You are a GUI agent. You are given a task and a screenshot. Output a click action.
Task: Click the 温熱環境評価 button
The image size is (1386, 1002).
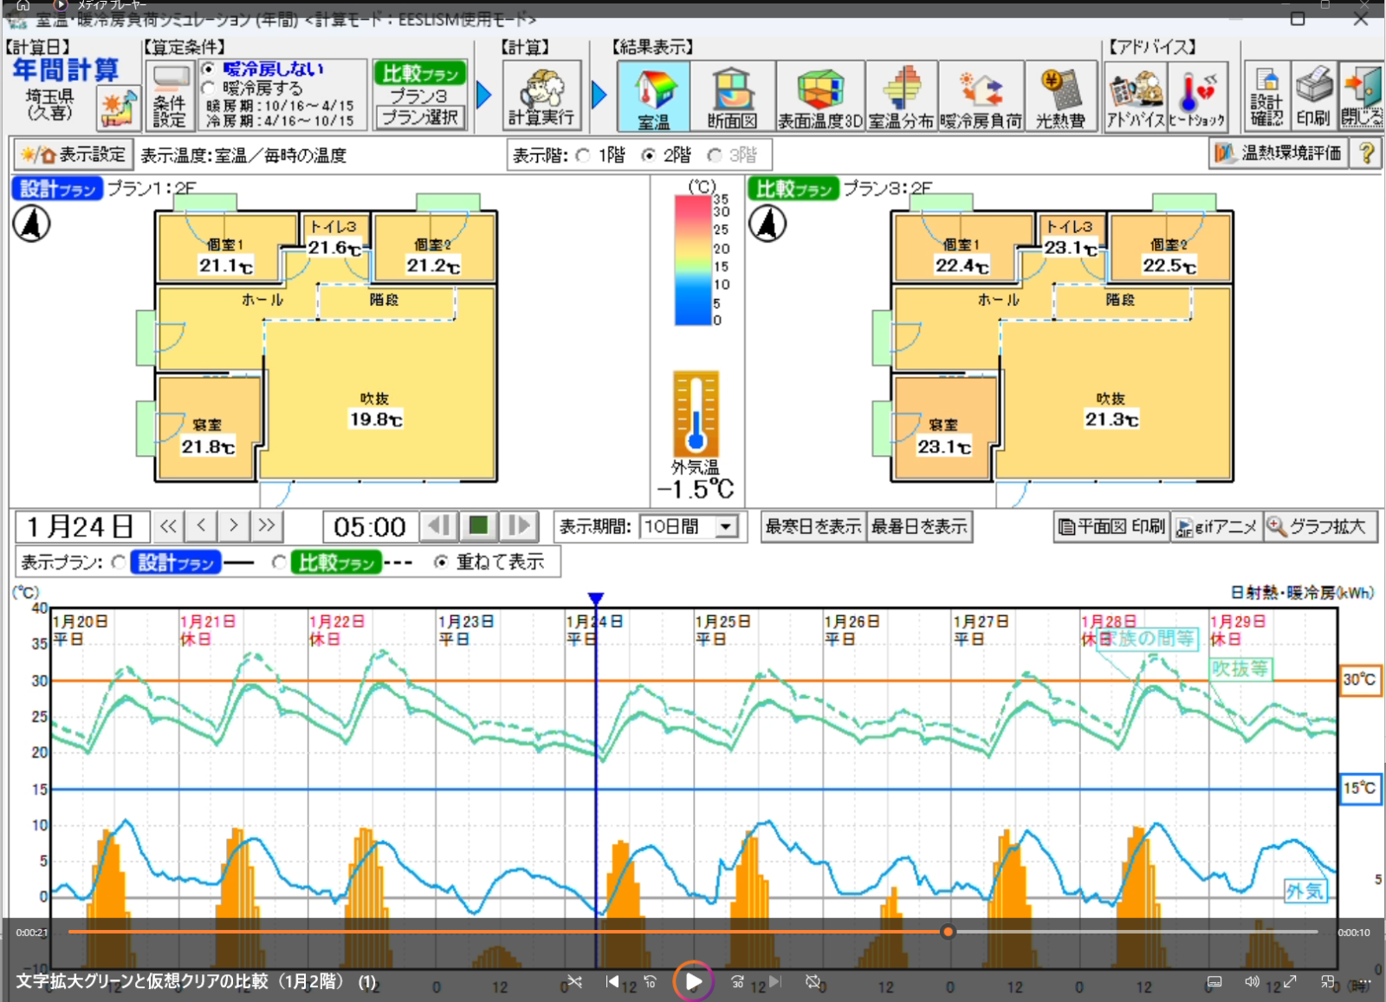pos(1278,153)
